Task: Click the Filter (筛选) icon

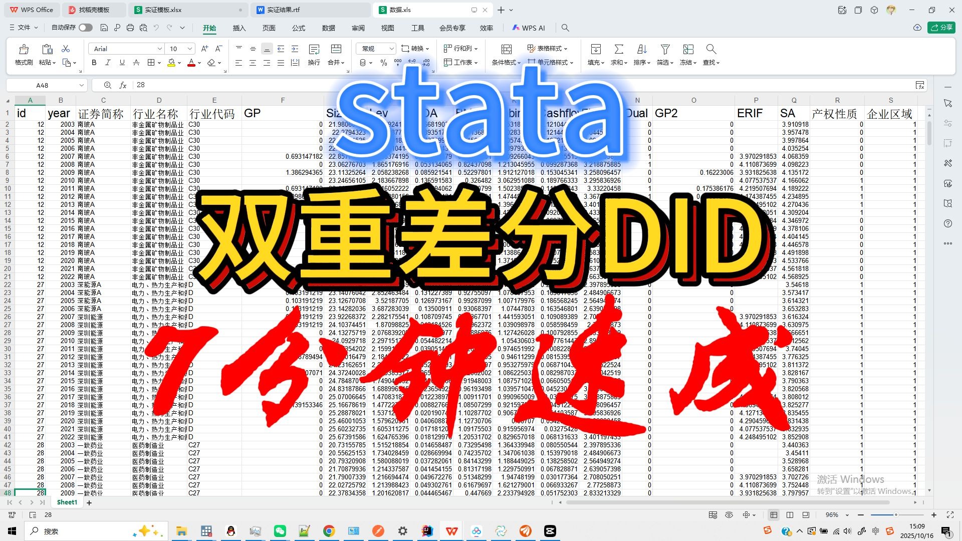Action: pyautogui.click(x=664, y=54)
